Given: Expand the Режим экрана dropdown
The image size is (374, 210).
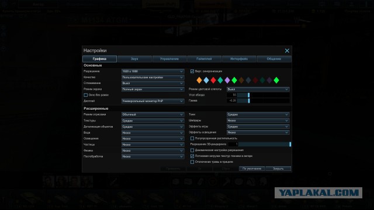Looking at the screenshot, I should [153, 89].
